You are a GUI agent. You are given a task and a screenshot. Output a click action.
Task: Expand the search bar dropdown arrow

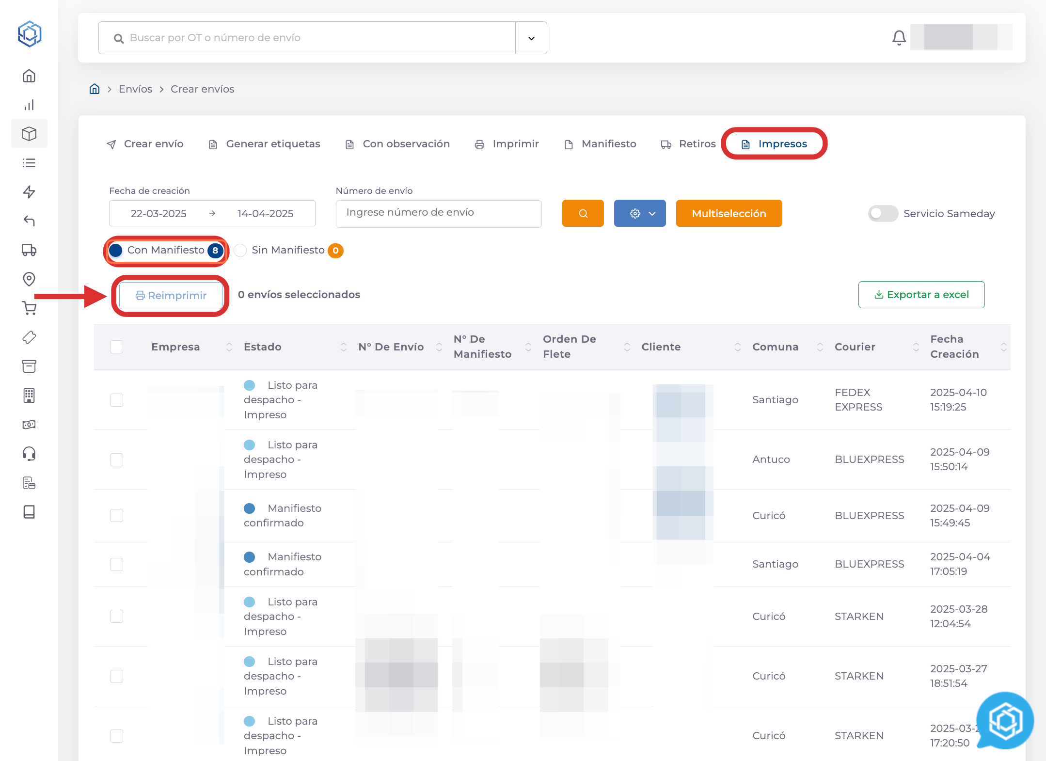(x=531, y=38)
